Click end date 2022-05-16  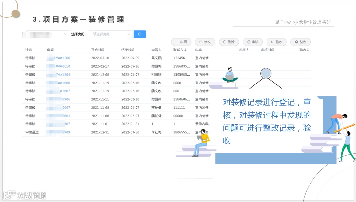(130, 66)
